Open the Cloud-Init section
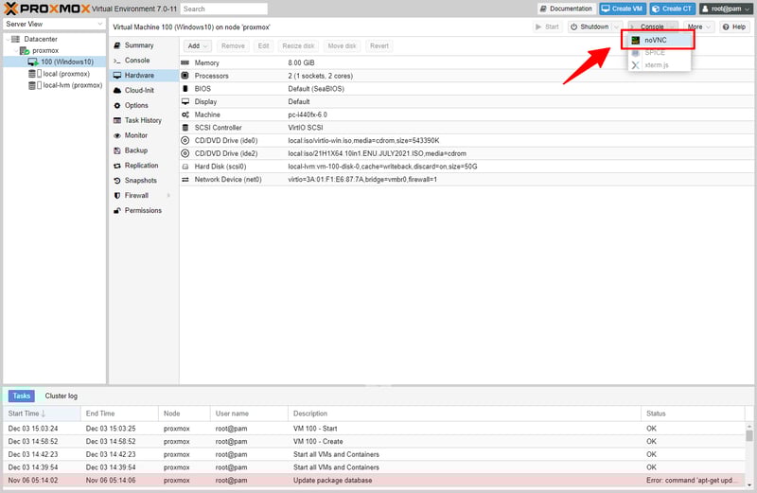This screenshot has width=757, height=493. [139, 91]
